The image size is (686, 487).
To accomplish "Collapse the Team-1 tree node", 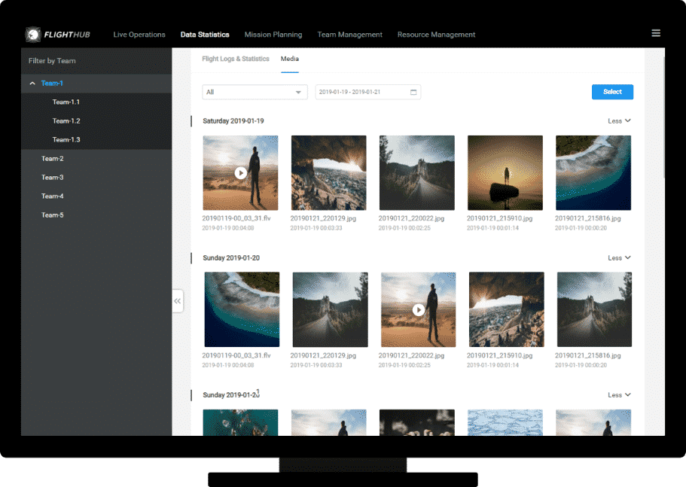I will [32, 84].
